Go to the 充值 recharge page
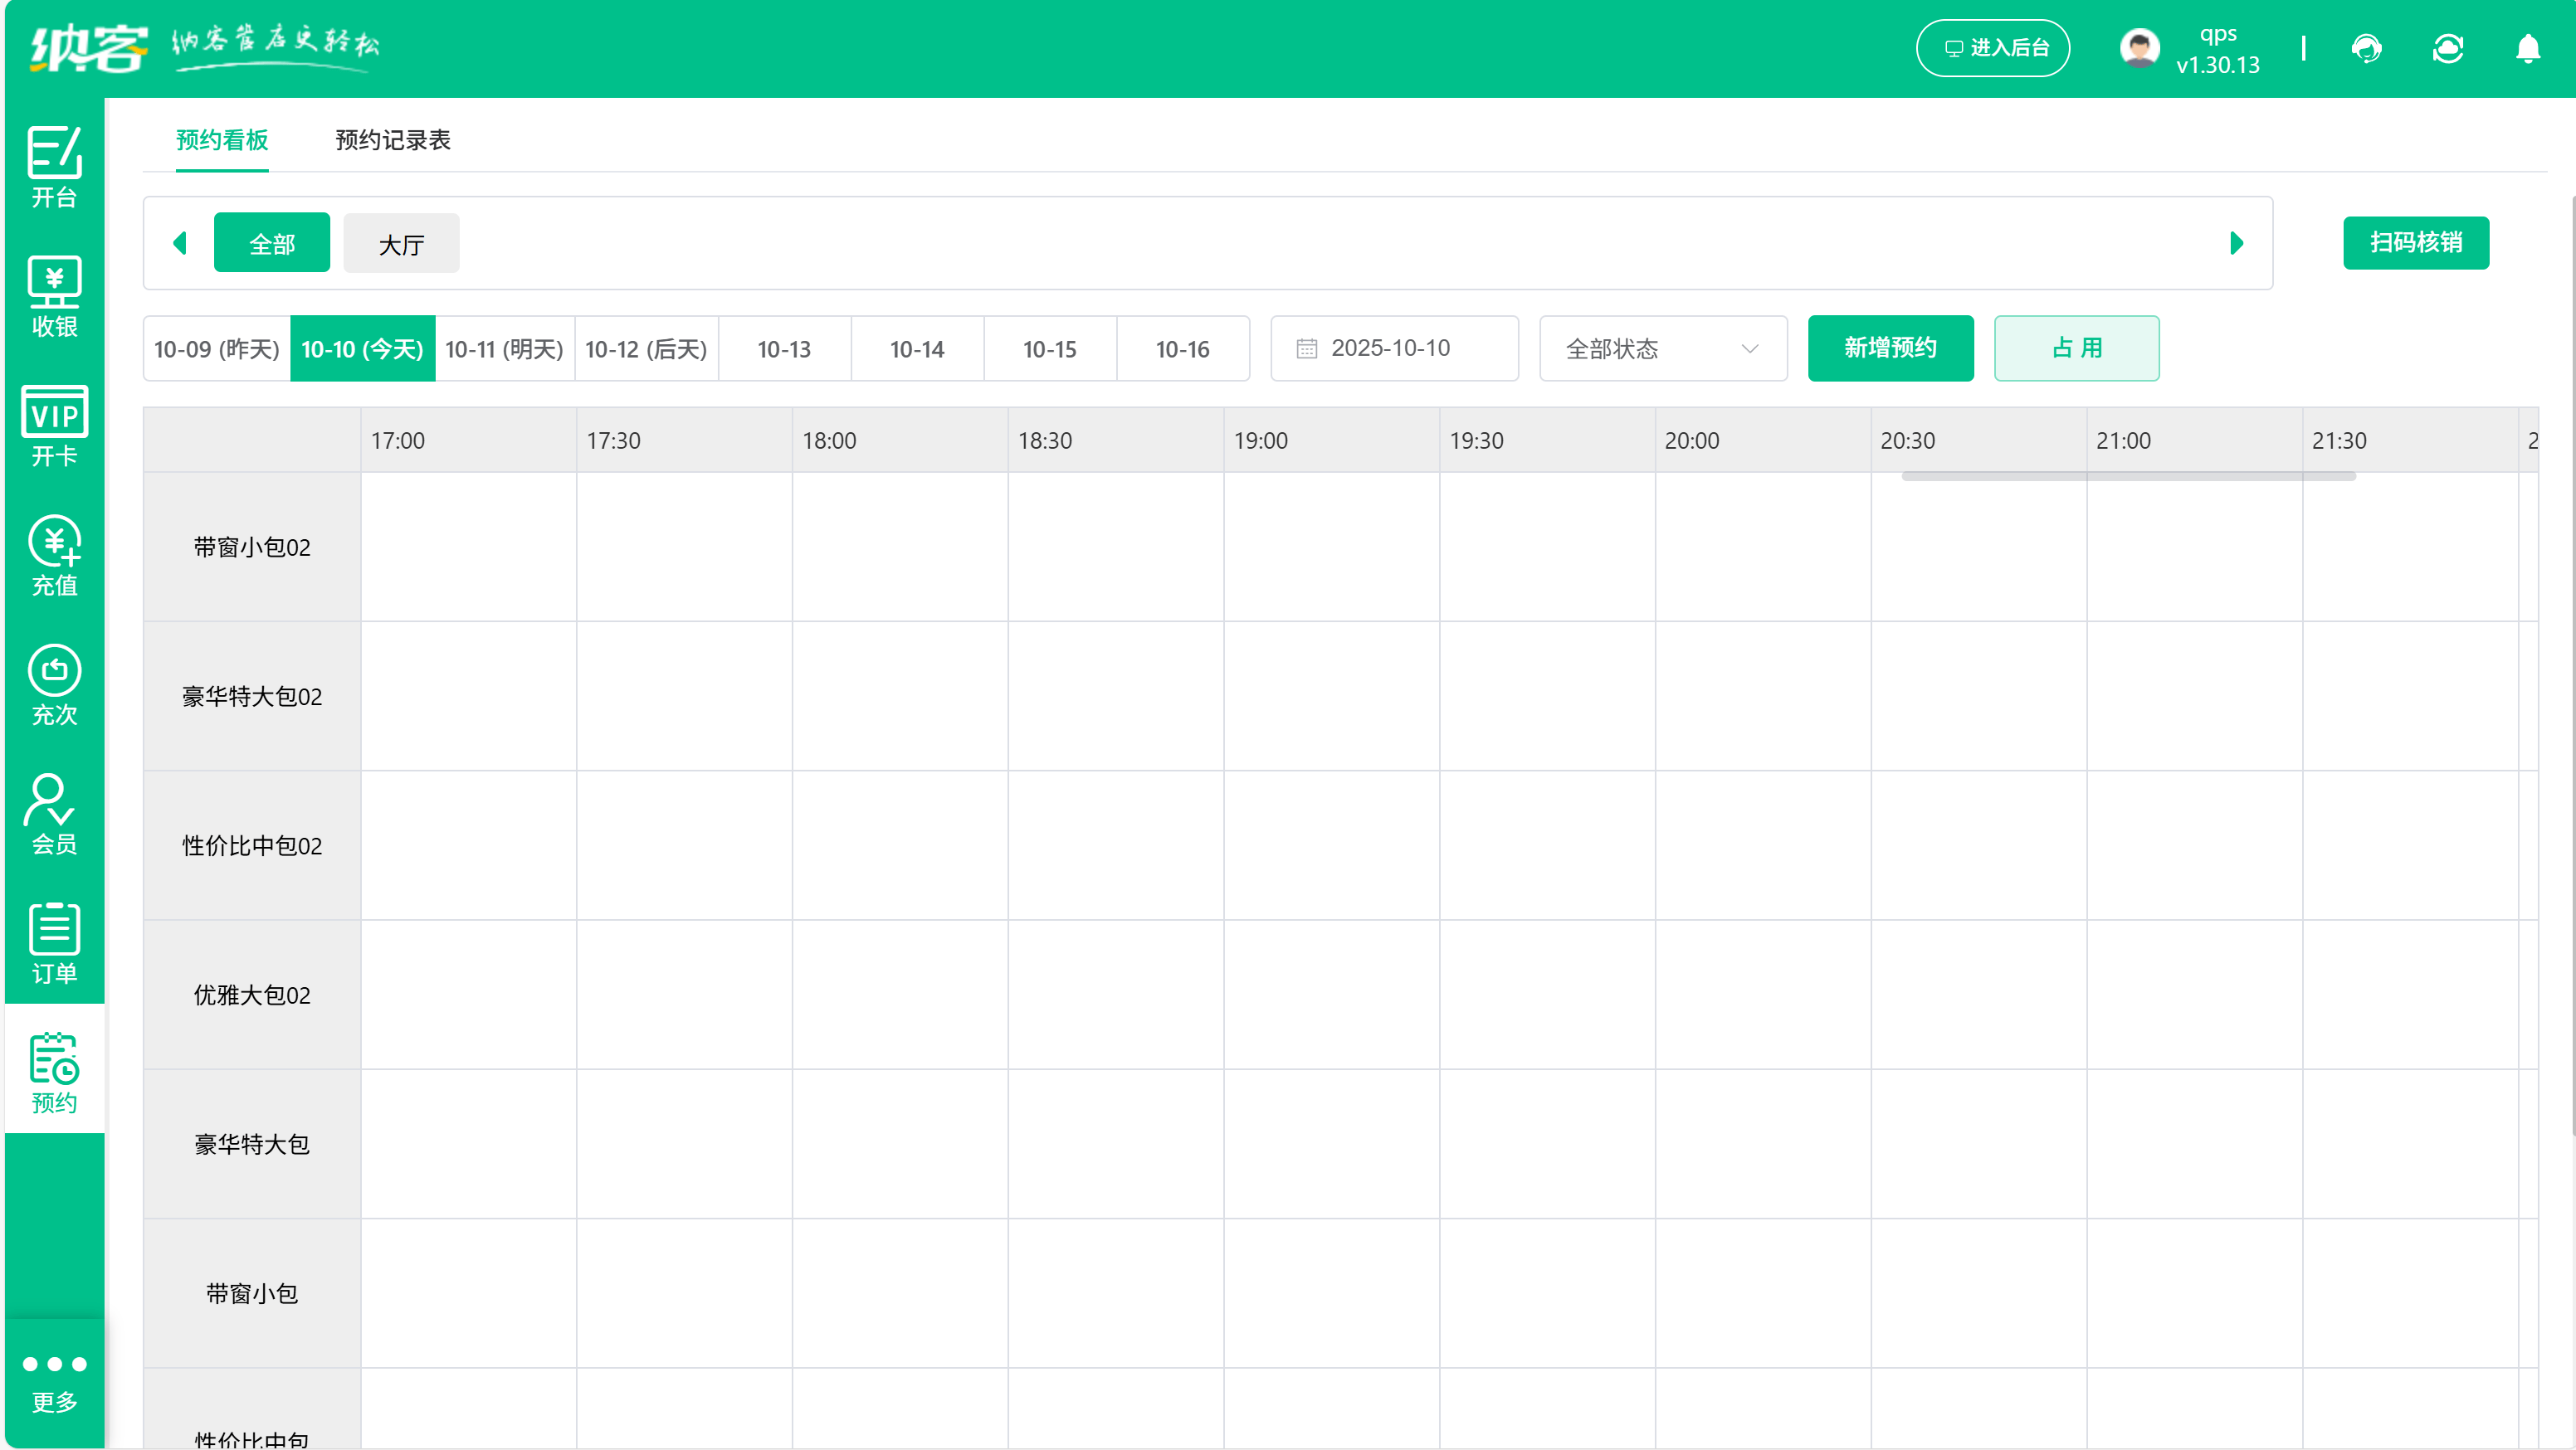 coord(54,556)
